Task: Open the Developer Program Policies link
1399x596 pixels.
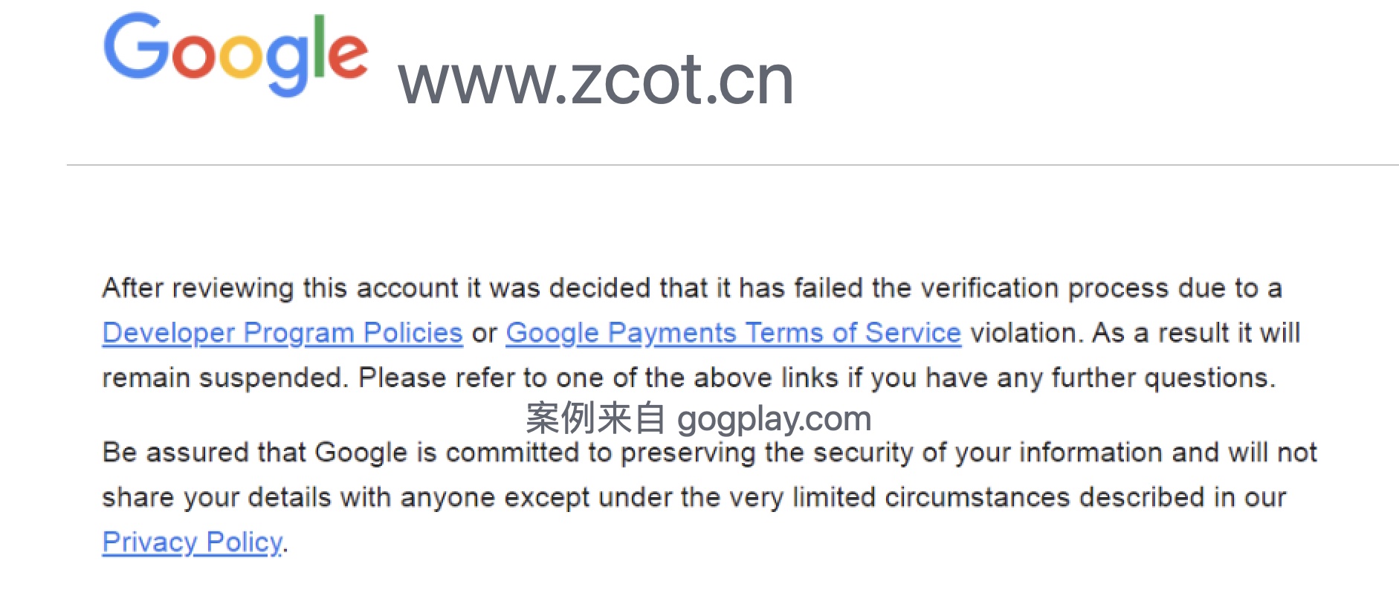Action: pyautogui.click(x=282, y=333)
